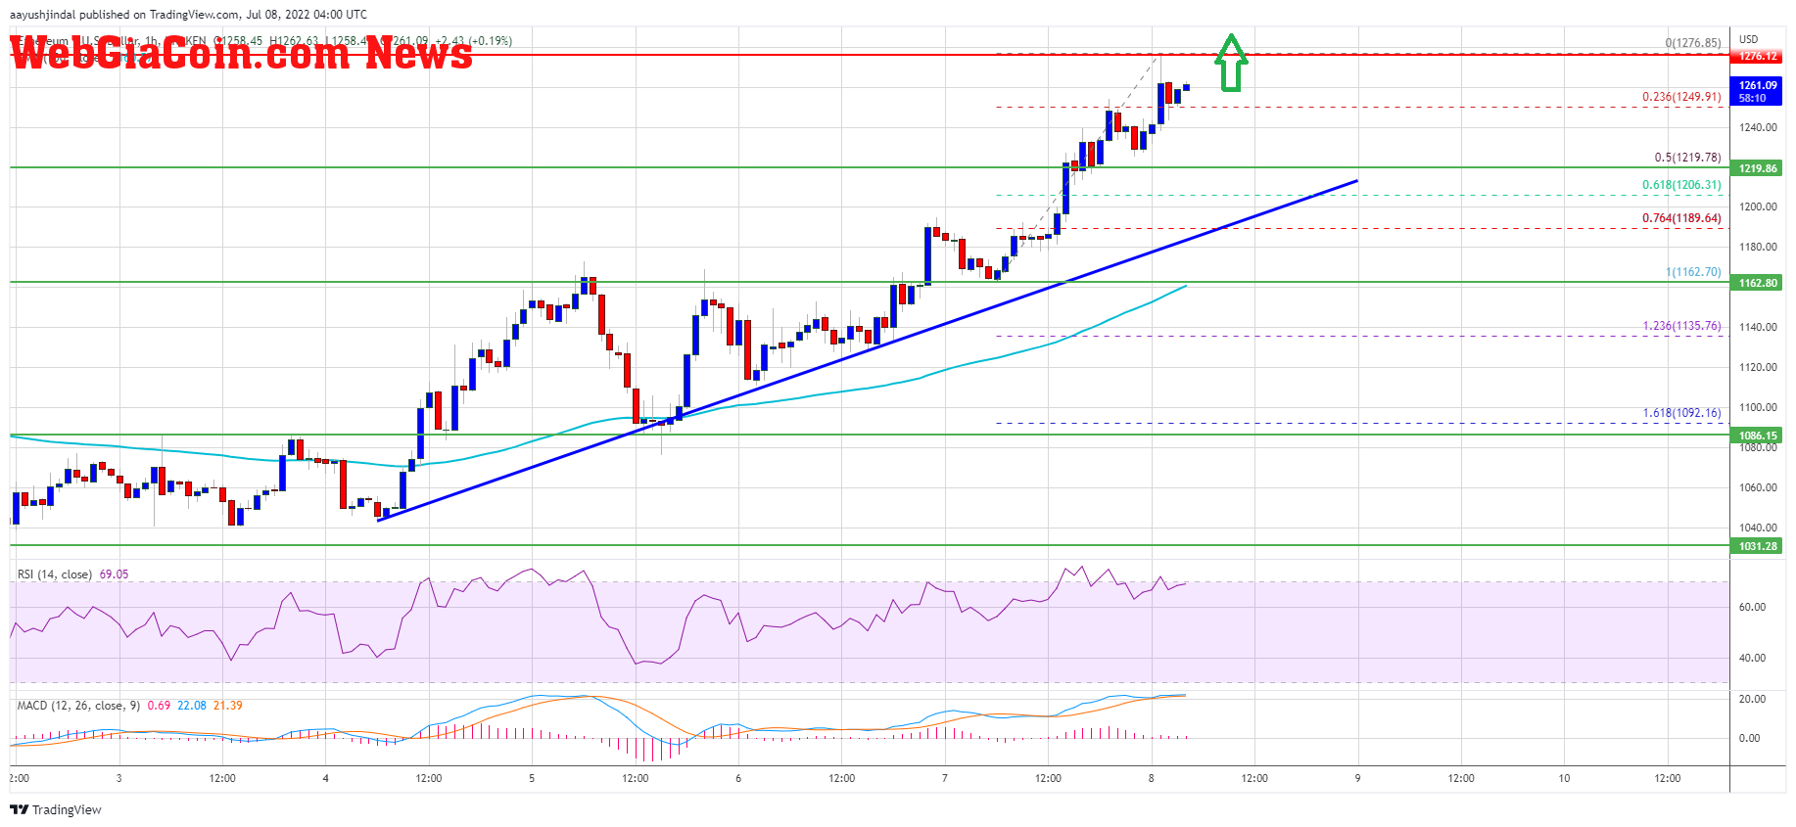
Task: Click date label 3 on time axis
Action: pos(119,779)
